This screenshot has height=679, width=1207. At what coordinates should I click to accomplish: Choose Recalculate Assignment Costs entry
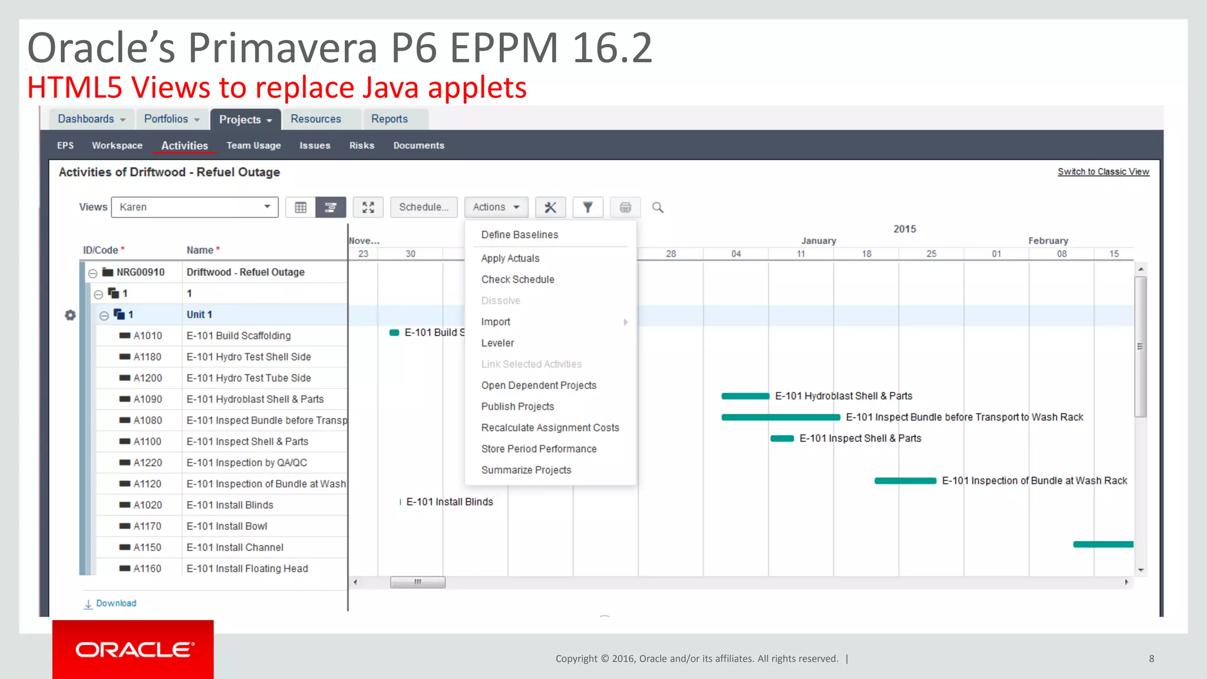550,428
